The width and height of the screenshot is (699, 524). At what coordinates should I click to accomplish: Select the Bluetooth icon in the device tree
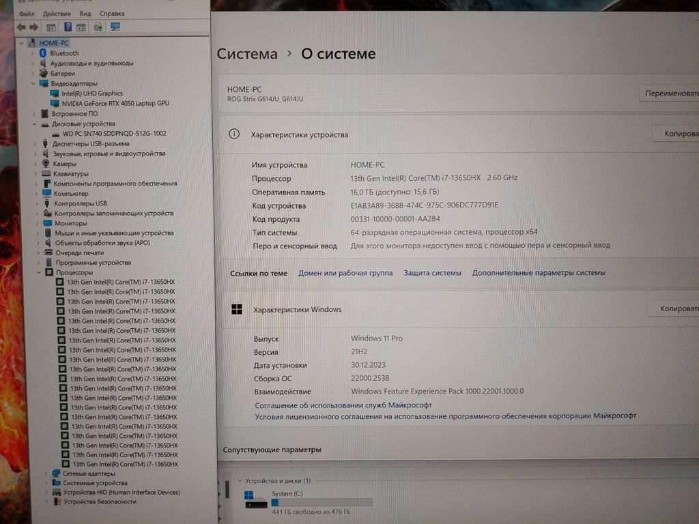(42, 53)
